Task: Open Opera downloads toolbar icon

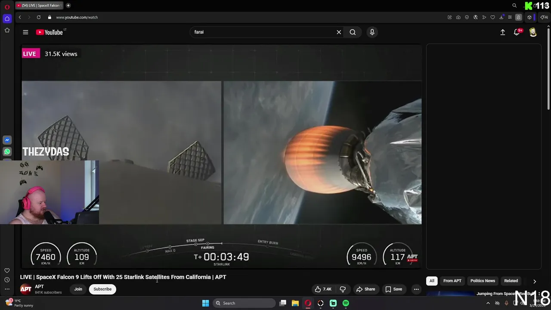Action: point(501,17)
